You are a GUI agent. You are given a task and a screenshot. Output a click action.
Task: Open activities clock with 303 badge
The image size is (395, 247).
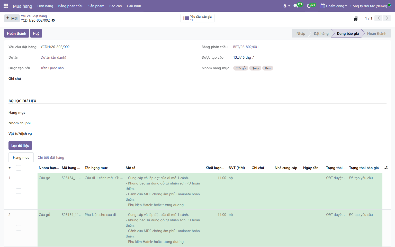tap(309, 6)
